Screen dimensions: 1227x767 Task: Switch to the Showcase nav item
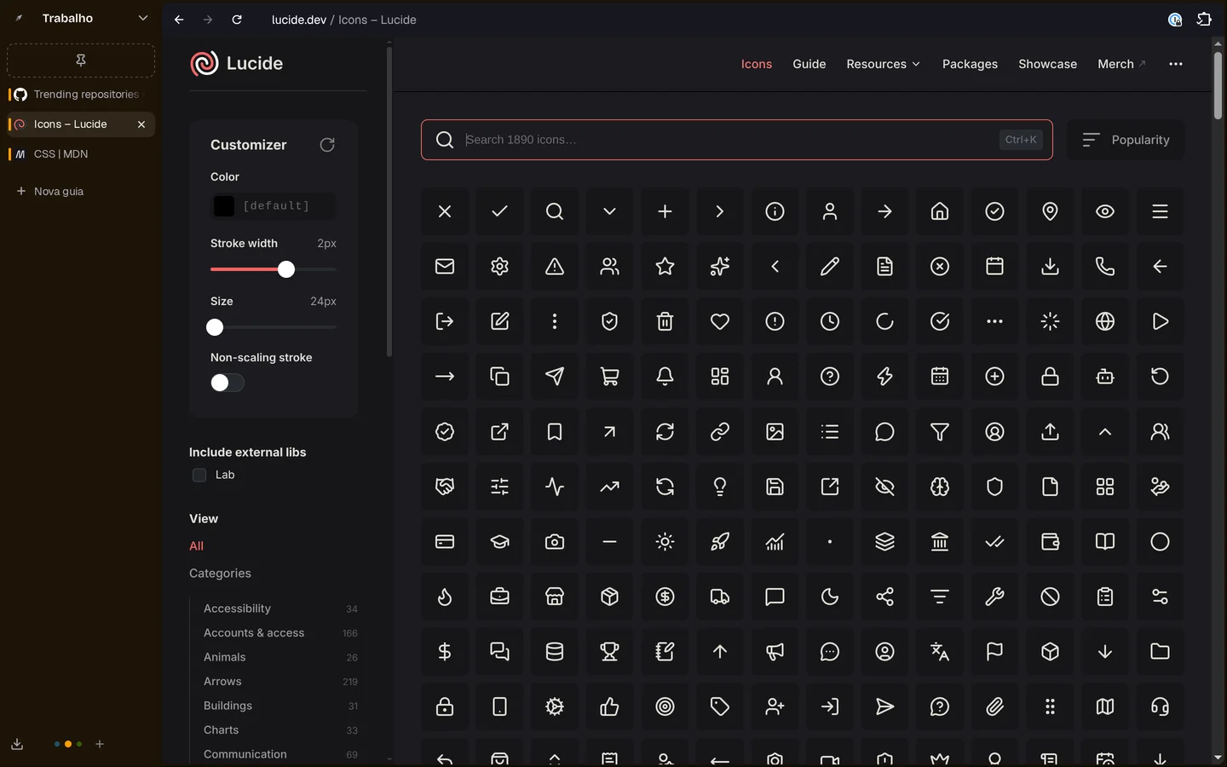tap(1047, 64)
